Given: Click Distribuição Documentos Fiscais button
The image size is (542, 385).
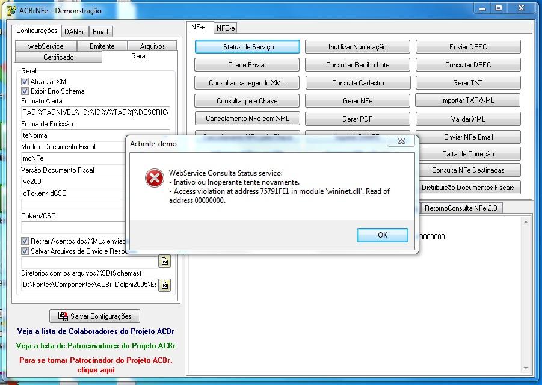Looking at the screenshot, I should pyautogui.click(x=469, y=188).
